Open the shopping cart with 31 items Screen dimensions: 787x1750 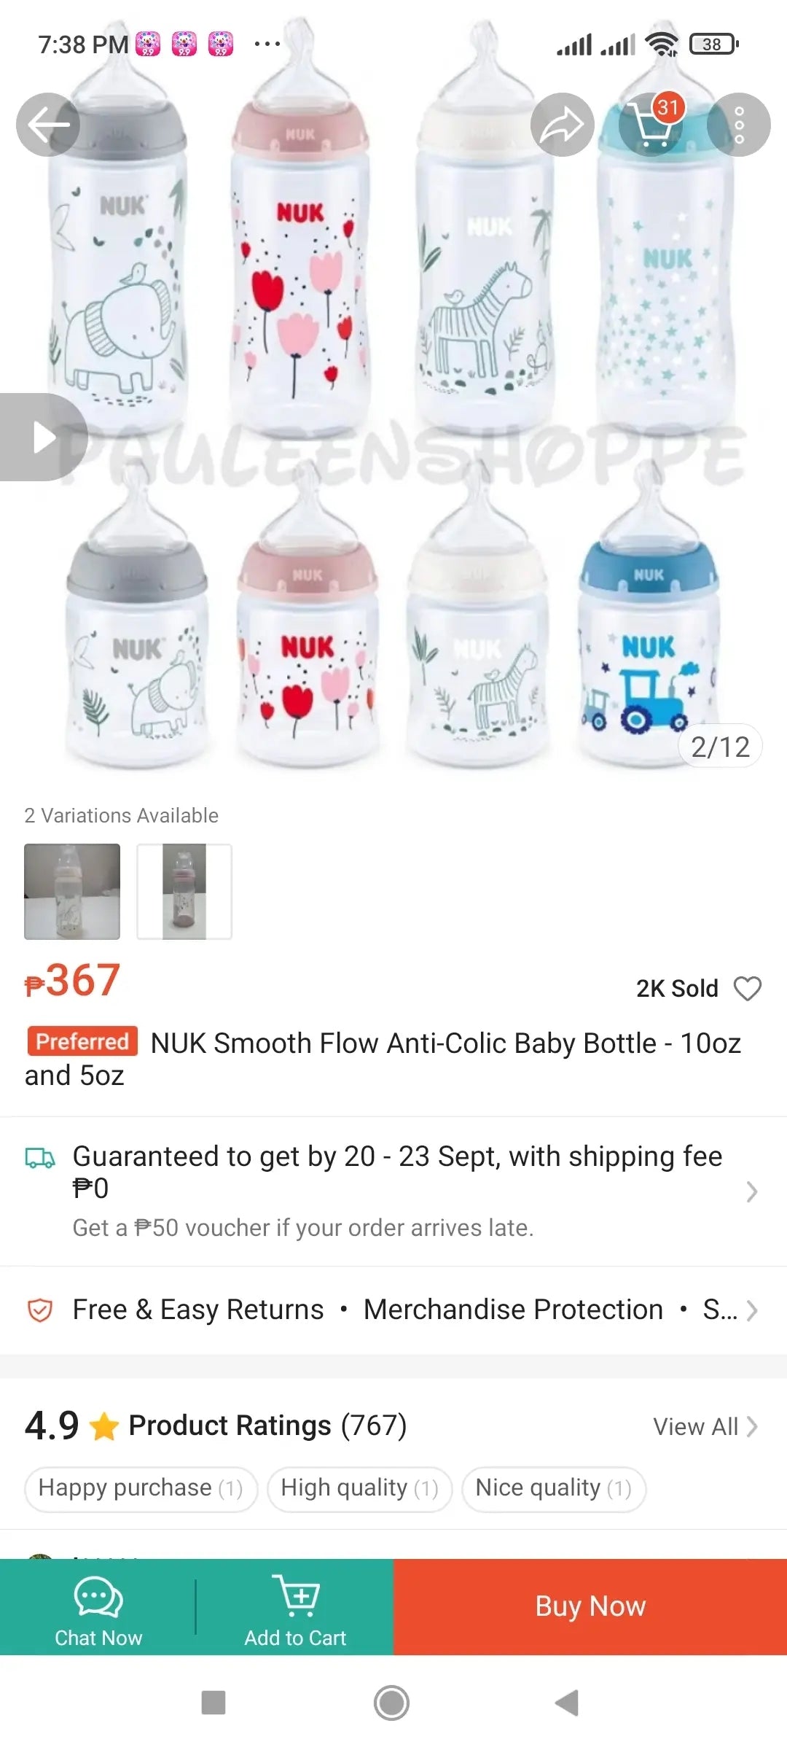[x=651, y=125]
